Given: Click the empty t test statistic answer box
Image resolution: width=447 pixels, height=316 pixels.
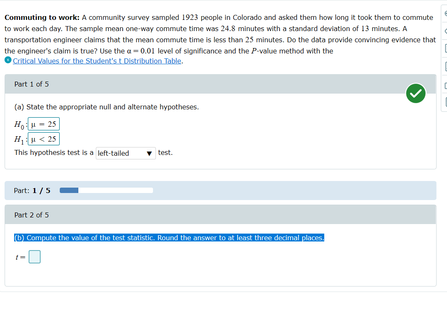Looking at the screenshot, I should click(34, 256).
